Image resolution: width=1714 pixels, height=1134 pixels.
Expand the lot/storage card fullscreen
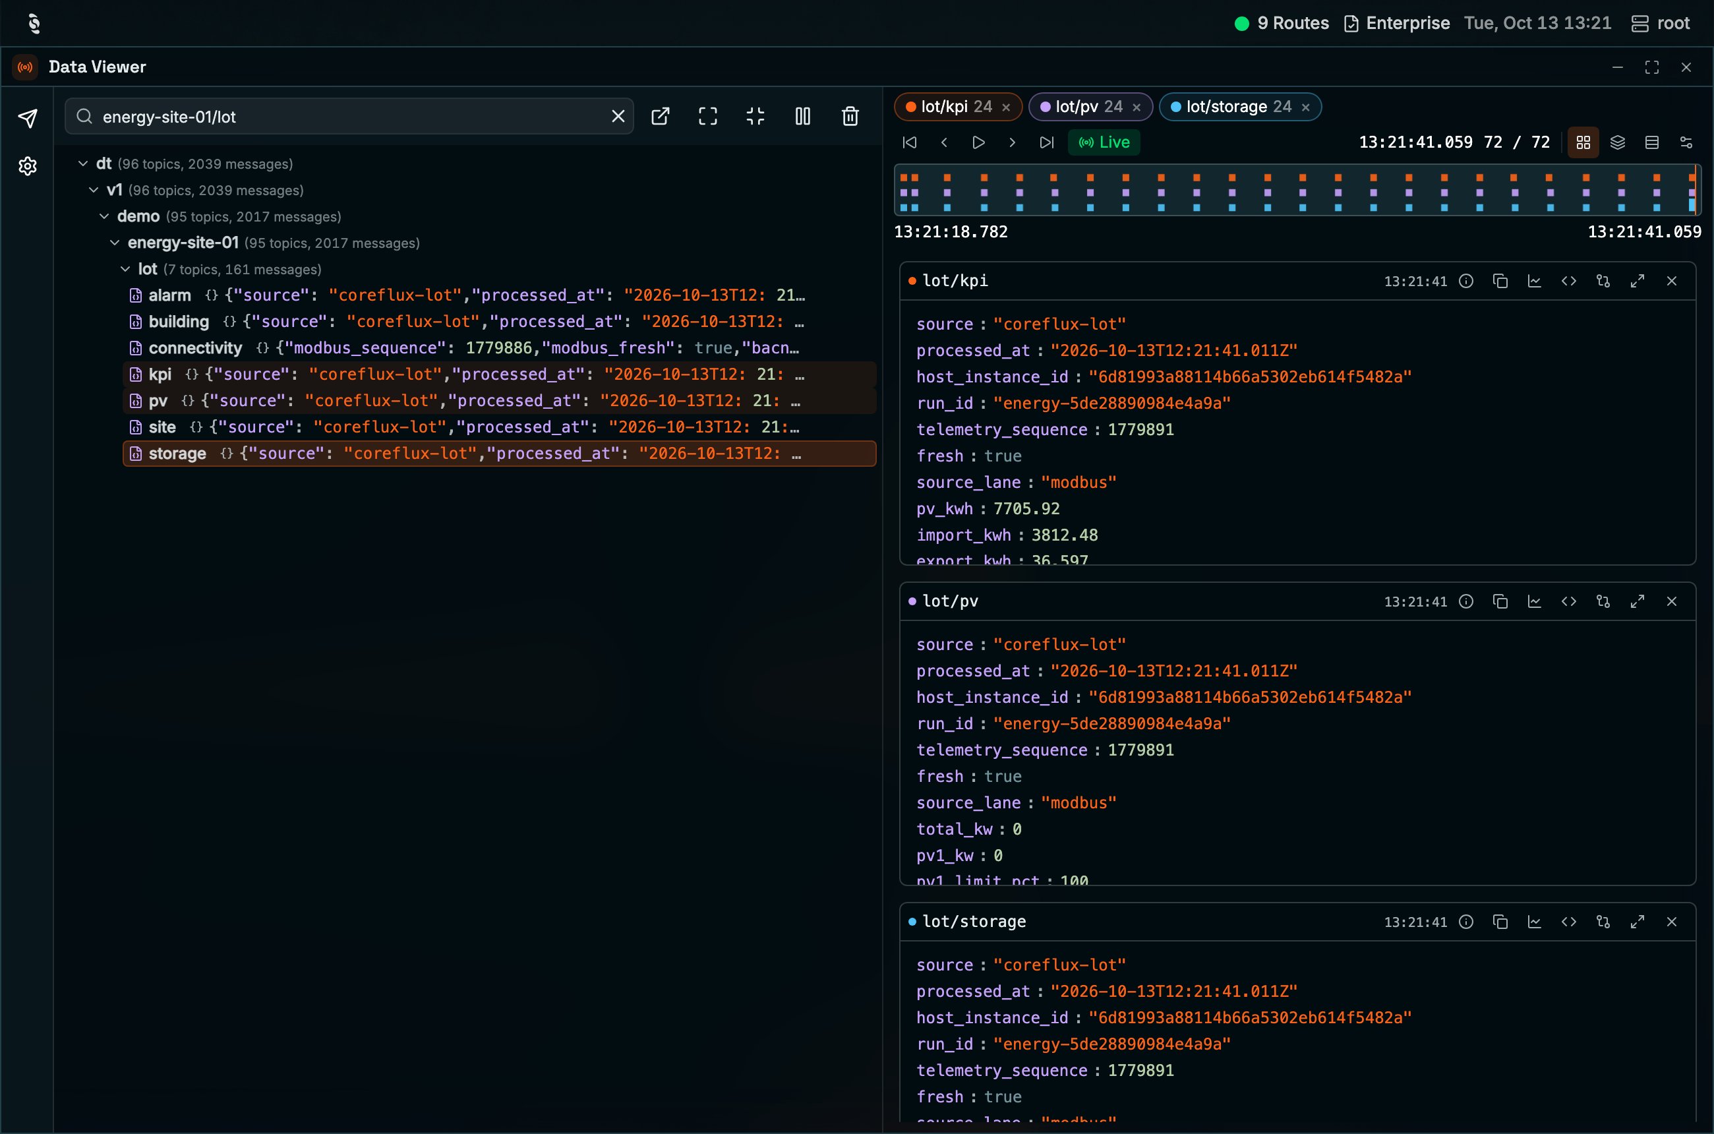click(1638, 922)
